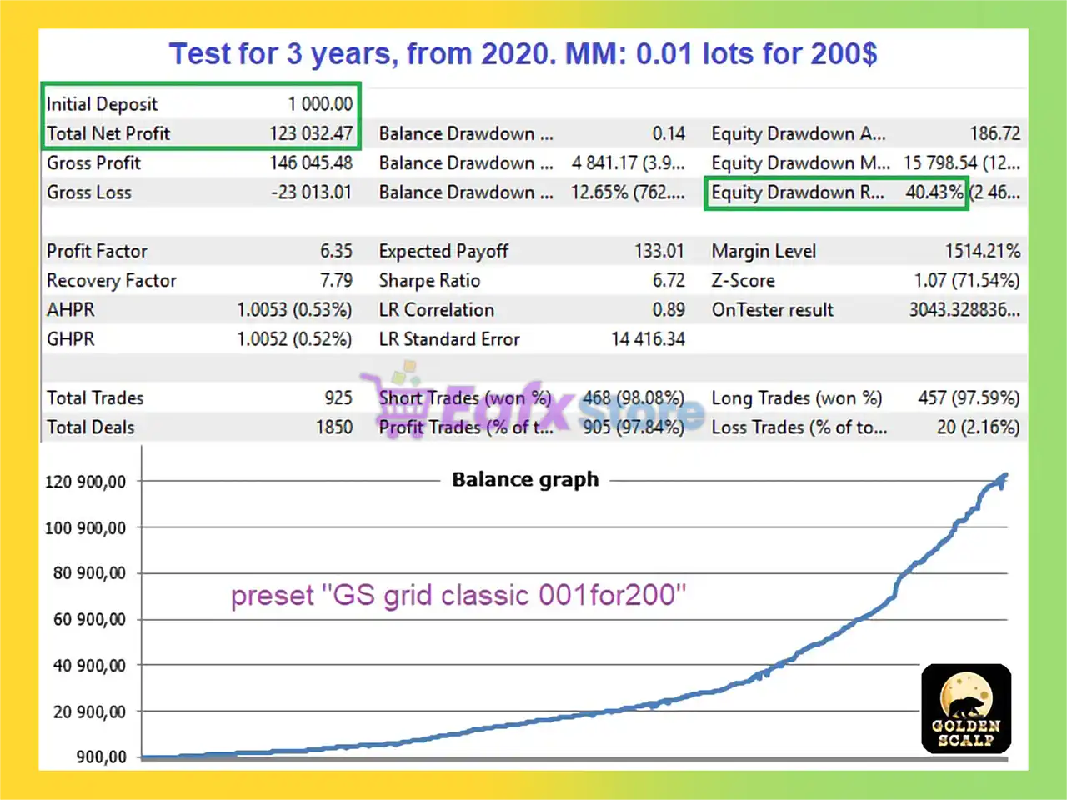Click the Balance graph title
The image size is (1067, 800).
[525, 479]
